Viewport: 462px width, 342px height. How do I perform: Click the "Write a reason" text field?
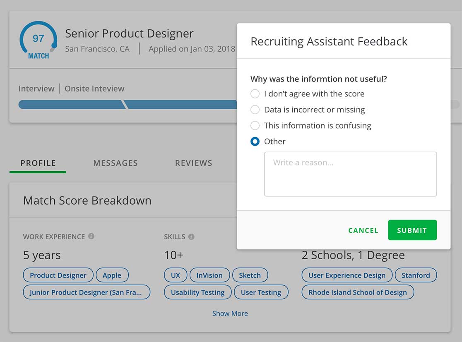(x=350, y=174)
